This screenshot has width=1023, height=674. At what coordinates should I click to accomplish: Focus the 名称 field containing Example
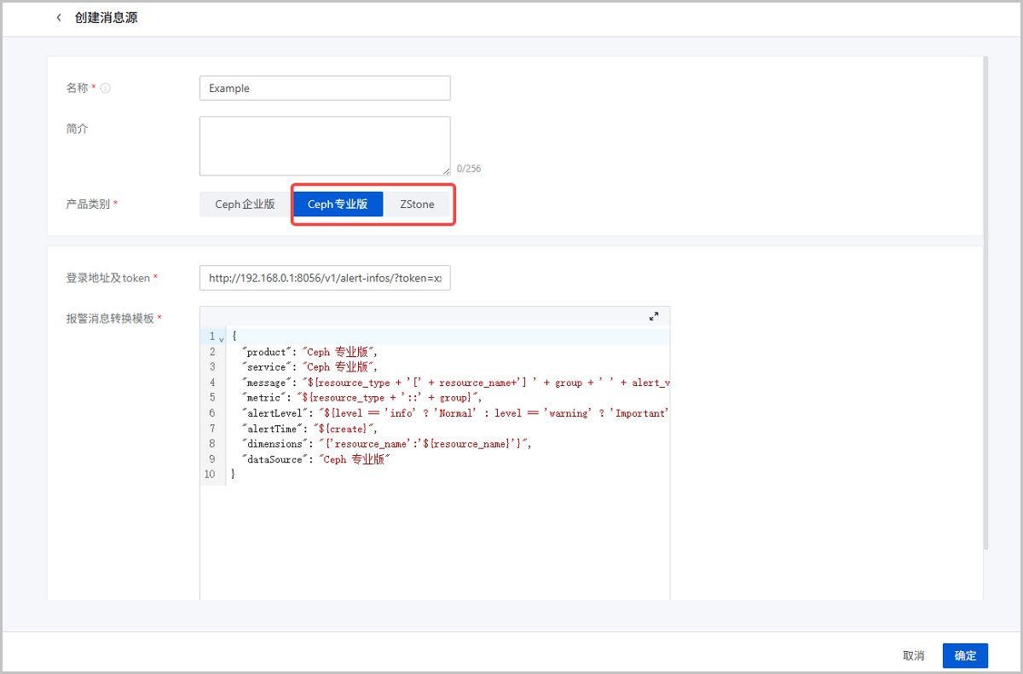[325, 88]
